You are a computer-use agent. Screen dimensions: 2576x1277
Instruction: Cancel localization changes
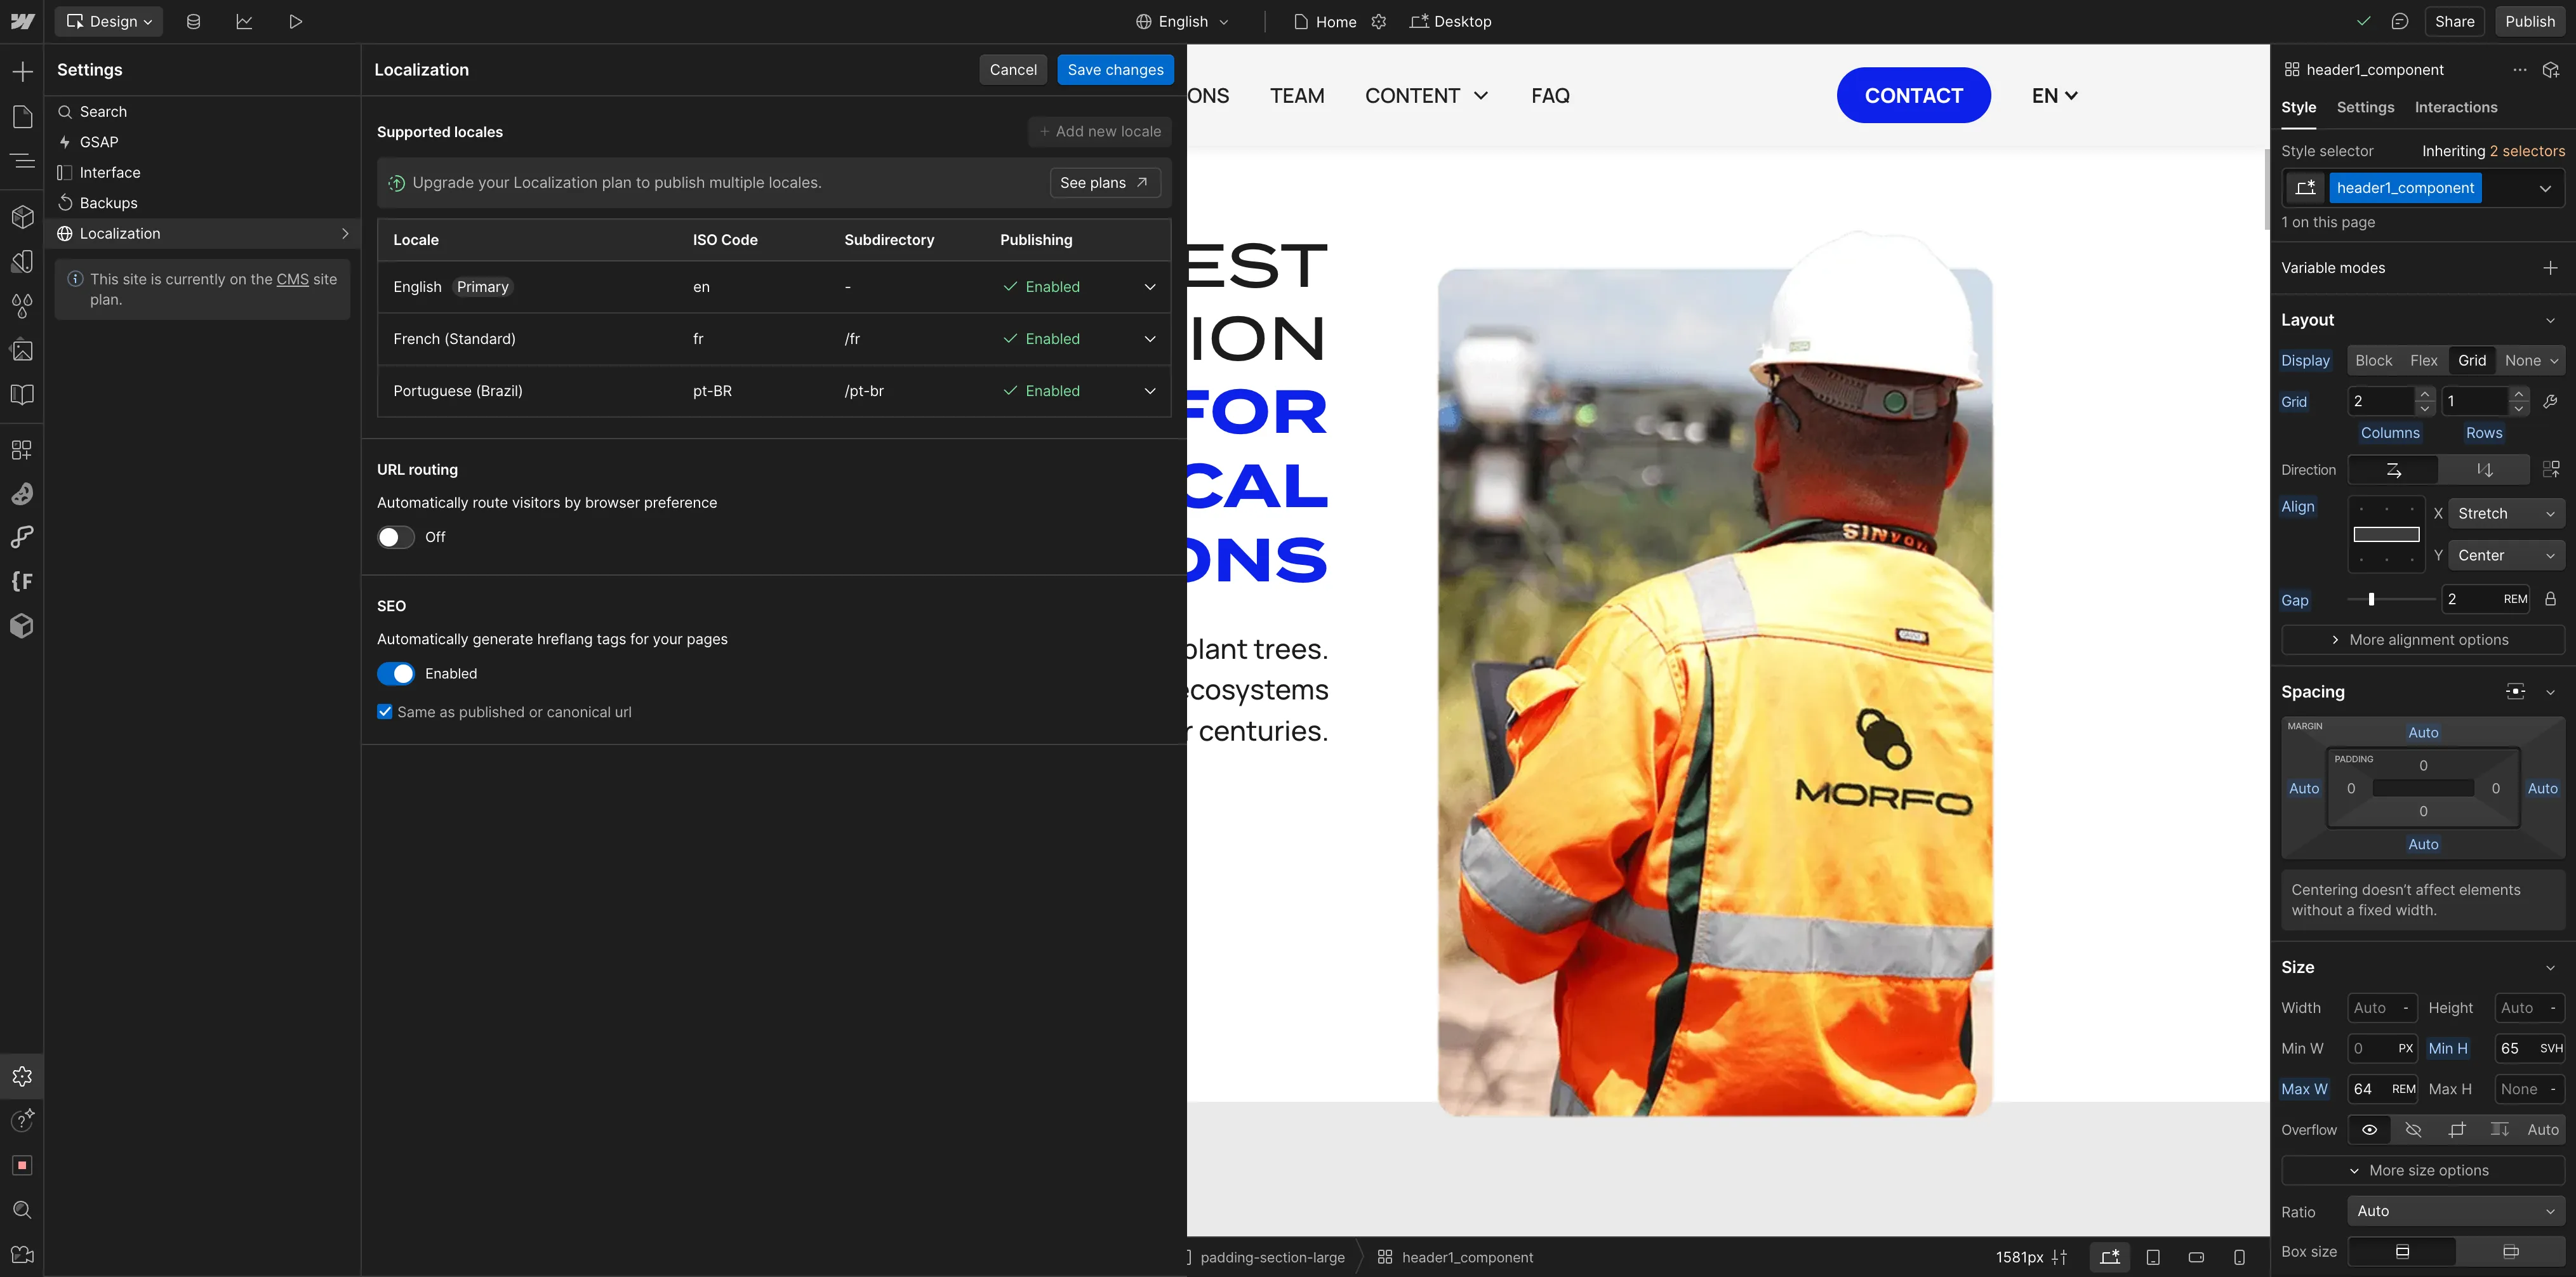point(1013,69)
